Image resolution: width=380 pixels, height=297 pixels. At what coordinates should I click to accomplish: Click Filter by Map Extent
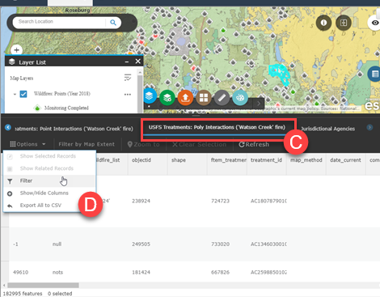tap(87, 144)
